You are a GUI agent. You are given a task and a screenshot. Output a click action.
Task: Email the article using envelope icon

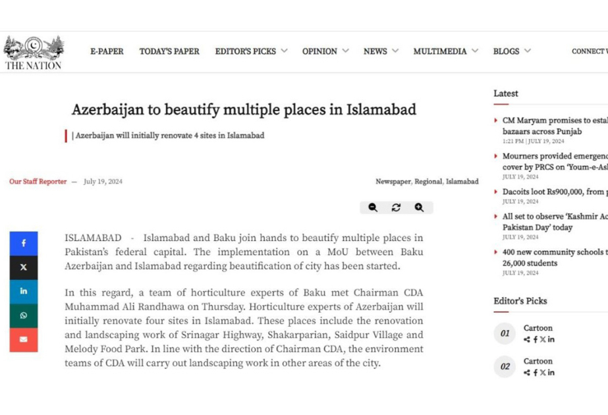[24, 340]
